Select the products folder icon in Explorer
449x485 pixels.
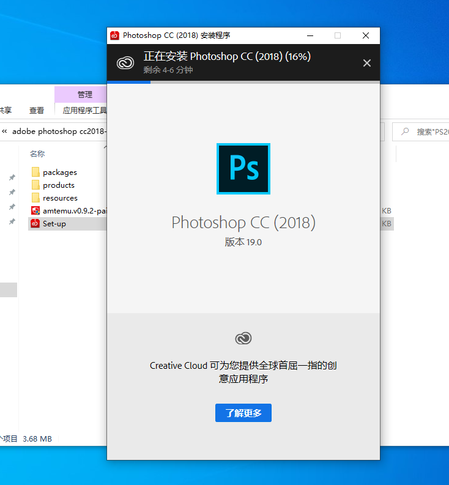pyautogui.click(x=35, y=185)
